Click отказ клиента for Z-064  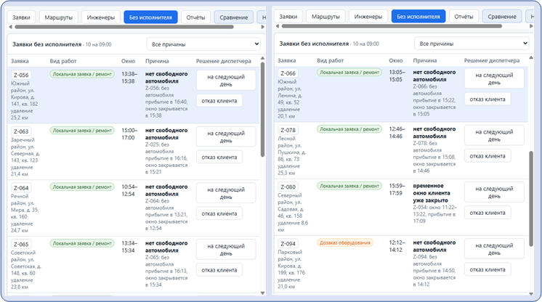[x=219, y=213]
